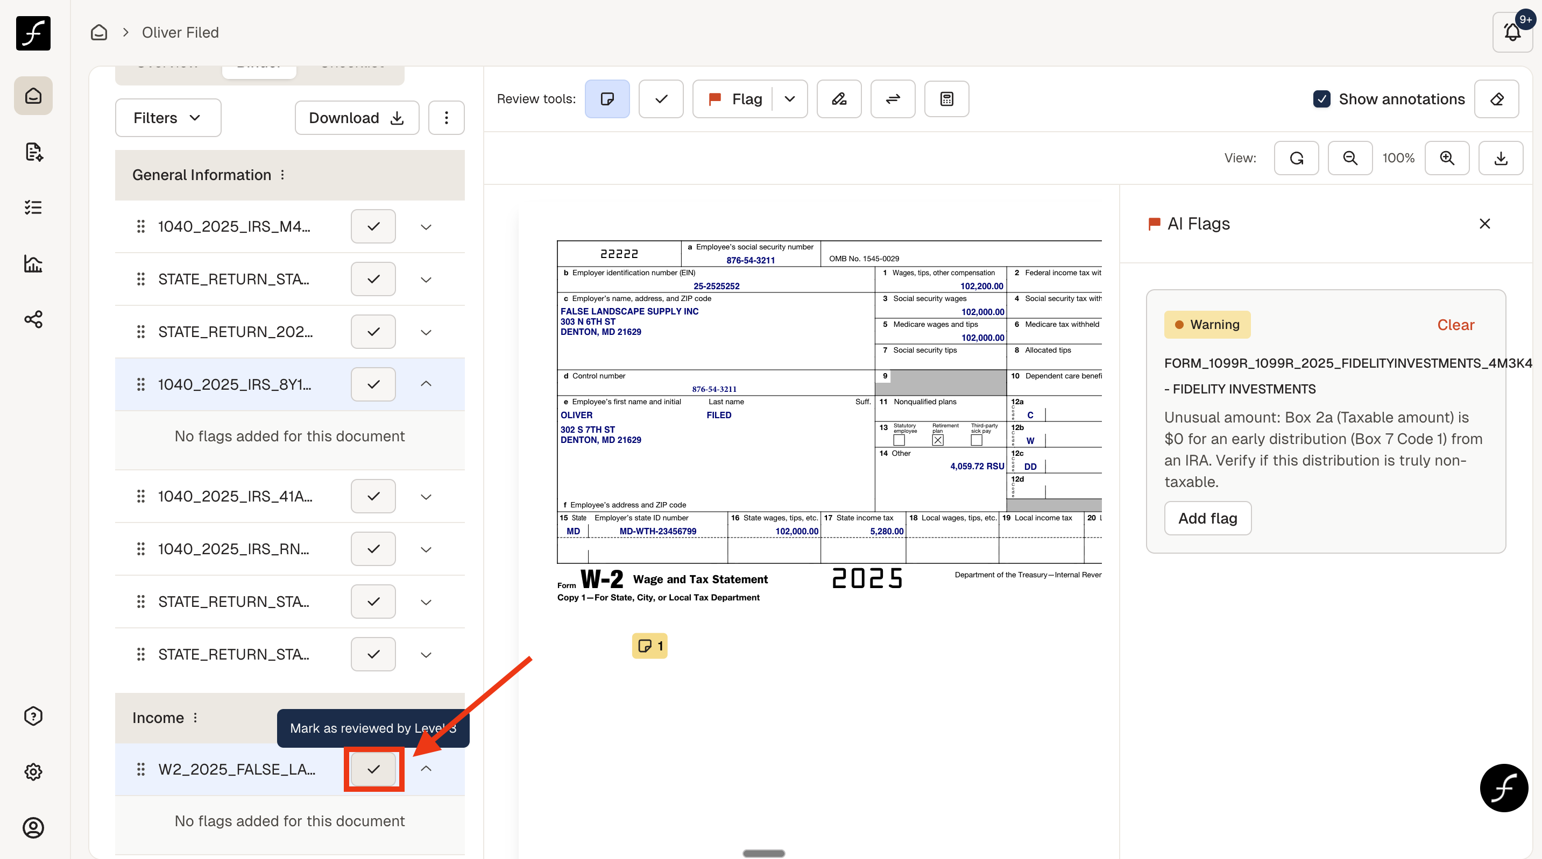Viewport: 1542px width, 859px height.
Task: Open the share nodes sidebar icon
Action: (33, 319)
